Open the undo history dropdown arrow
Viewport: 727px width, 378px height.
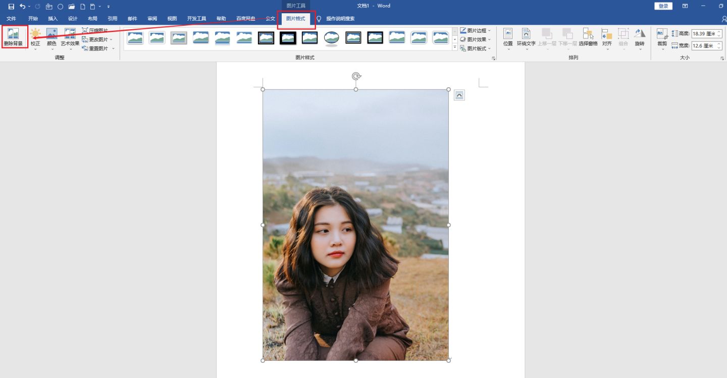pyautogui.click(x=29, y=7)
